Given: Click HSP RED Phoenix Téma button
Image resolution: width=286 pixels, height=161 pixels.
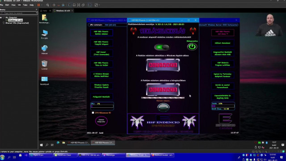Looking at the screenshot, I should click(x=101, y=64).
